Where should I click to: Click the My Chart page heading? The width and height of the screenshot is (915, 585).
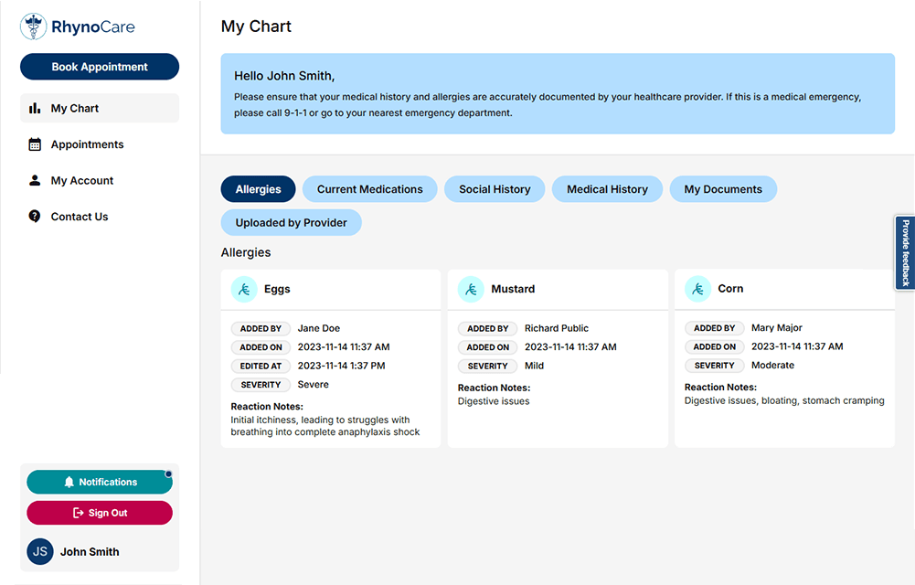pyautogui.click(x=256, y=27)
